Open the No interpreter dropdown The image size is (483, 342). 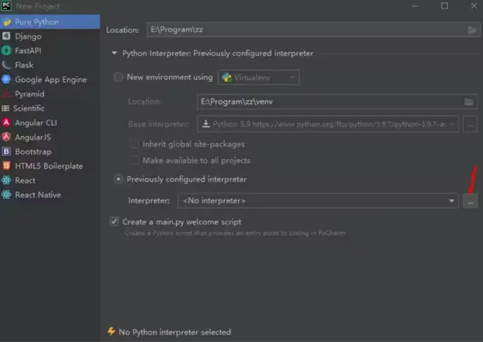pos(318,201)
